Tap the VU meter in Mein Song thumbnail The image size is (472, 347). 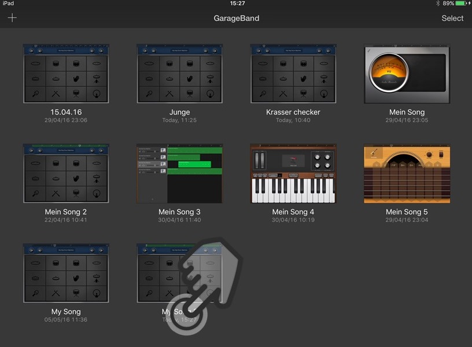(389, 72)
